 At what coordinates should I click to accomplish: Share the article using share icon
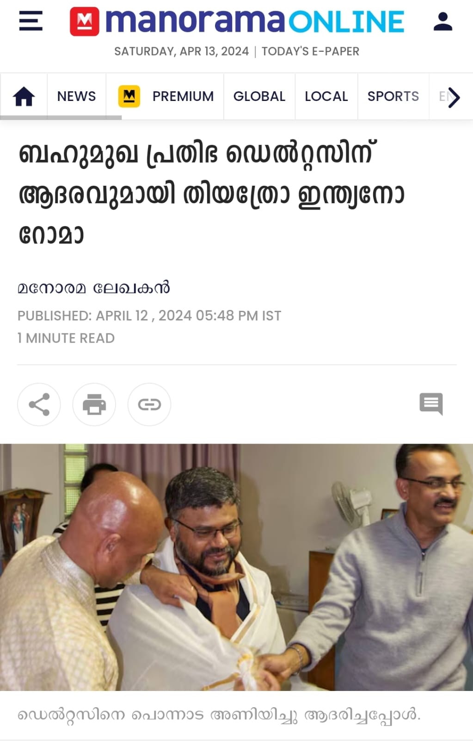39,404
